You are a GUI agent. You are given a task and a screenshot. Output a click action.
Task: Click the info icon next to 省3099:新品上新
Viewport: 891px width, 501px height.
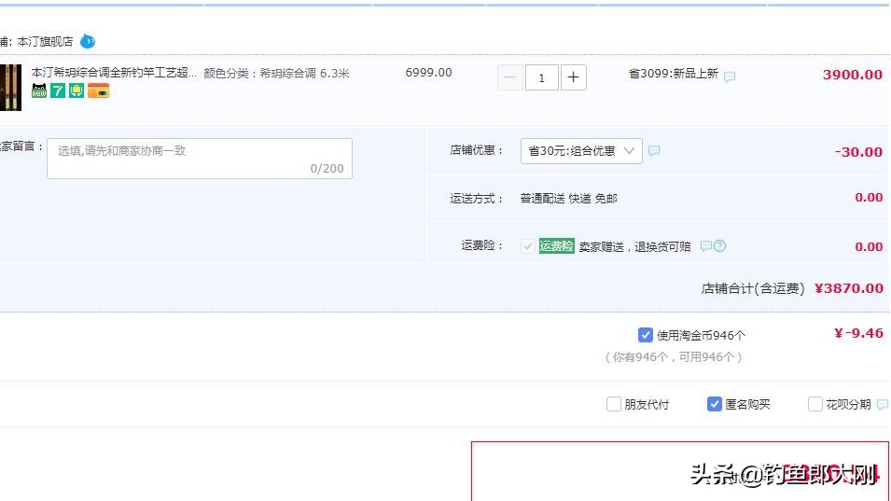[x=730, y=77]
